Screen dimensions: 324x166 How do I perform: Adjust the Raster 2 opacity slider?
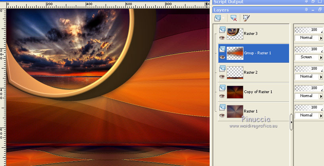309,69
